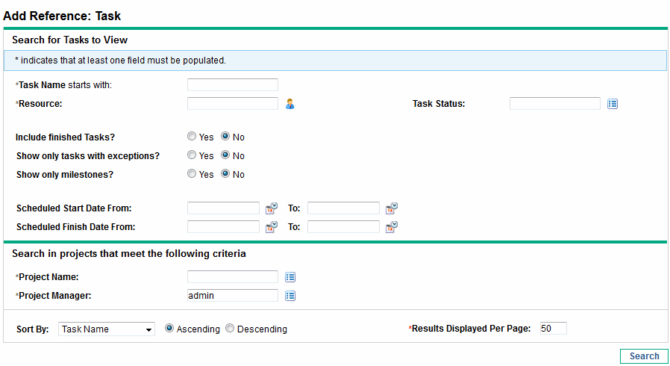670x366 pixels.
Task: Expand the Sort By dropdown
Action: (x=106, y=329)
